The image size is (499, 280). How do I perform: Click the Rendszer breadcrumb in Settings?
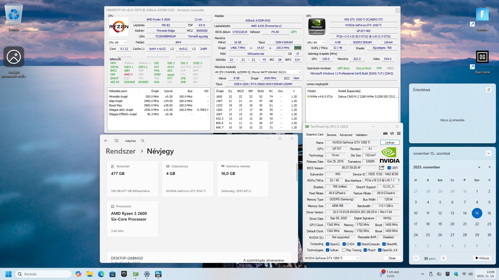[x=121, y=151]
